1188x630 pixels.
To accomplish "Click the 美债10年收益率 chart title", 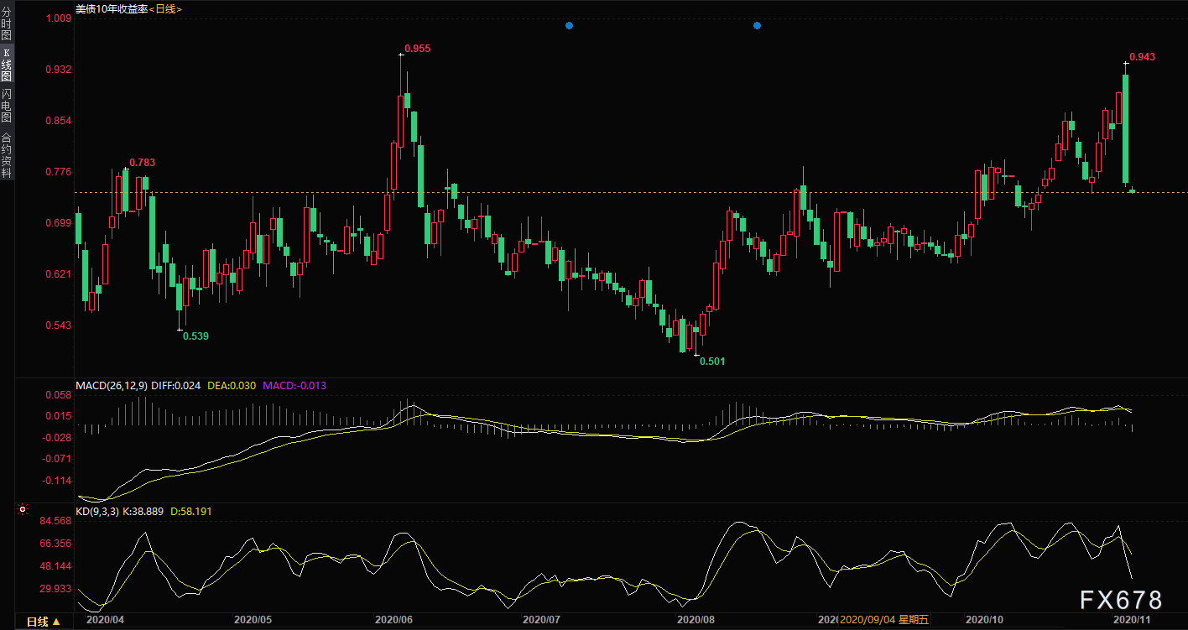I will 110,9.
